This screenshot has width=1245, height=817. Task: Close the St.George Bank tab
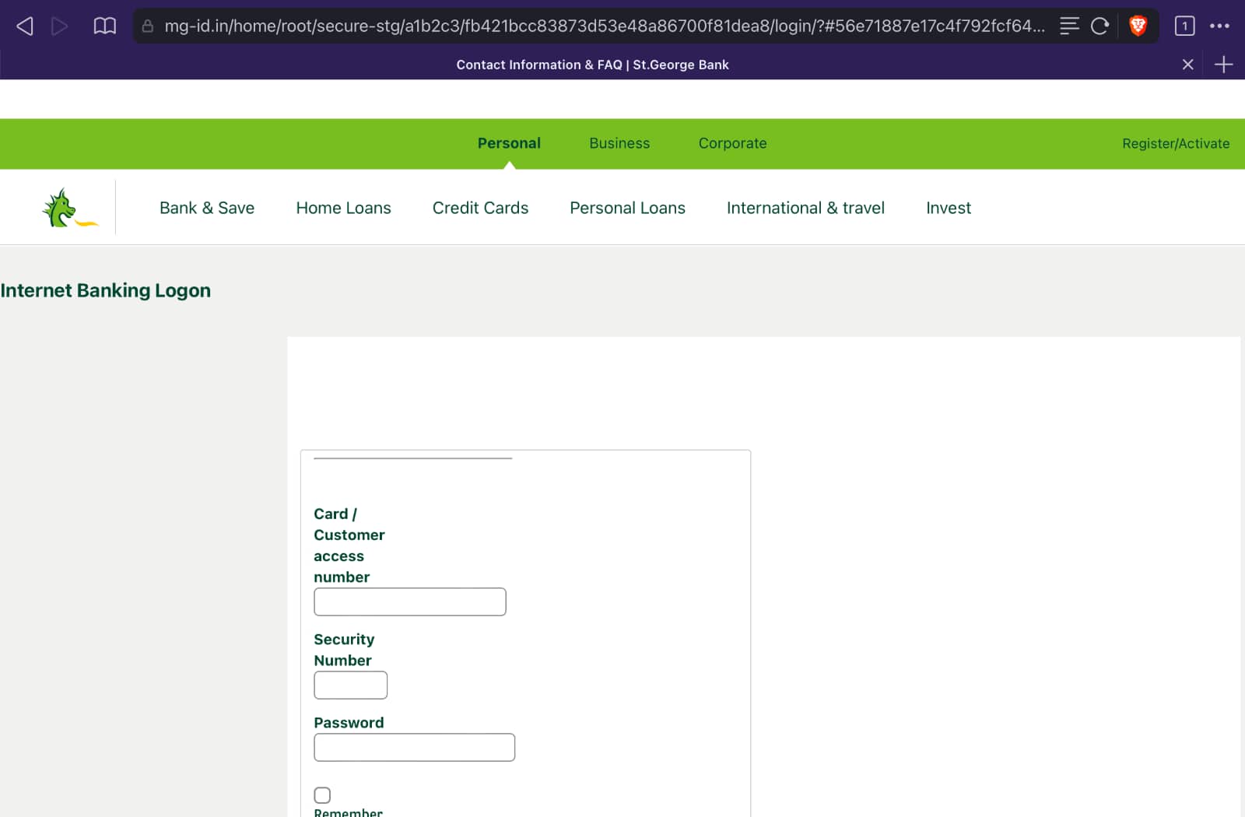1187,65
